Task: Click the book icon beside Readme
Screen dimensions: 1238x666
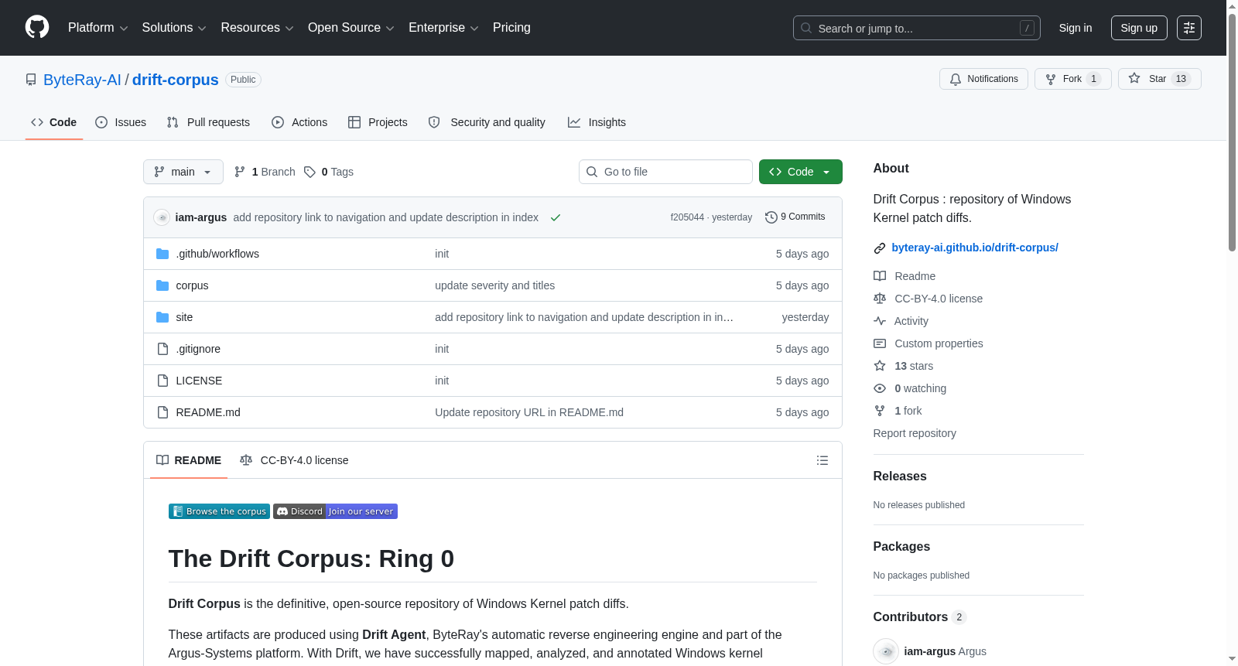Action: pos(880,276)
